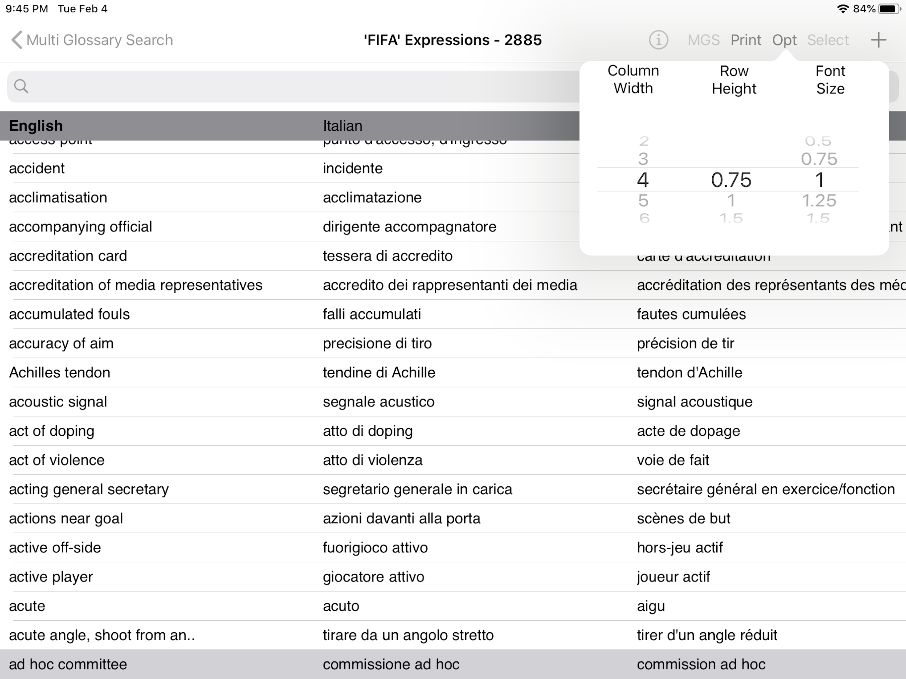Select 'Achilles tendon' entry
The height and width of the screenshot is (679, 906).
[x=60, y=373]
